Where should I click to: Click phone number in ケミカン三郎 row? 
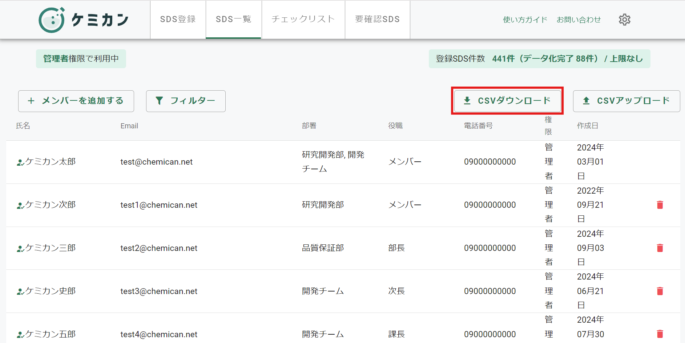(x=490, y=248)
